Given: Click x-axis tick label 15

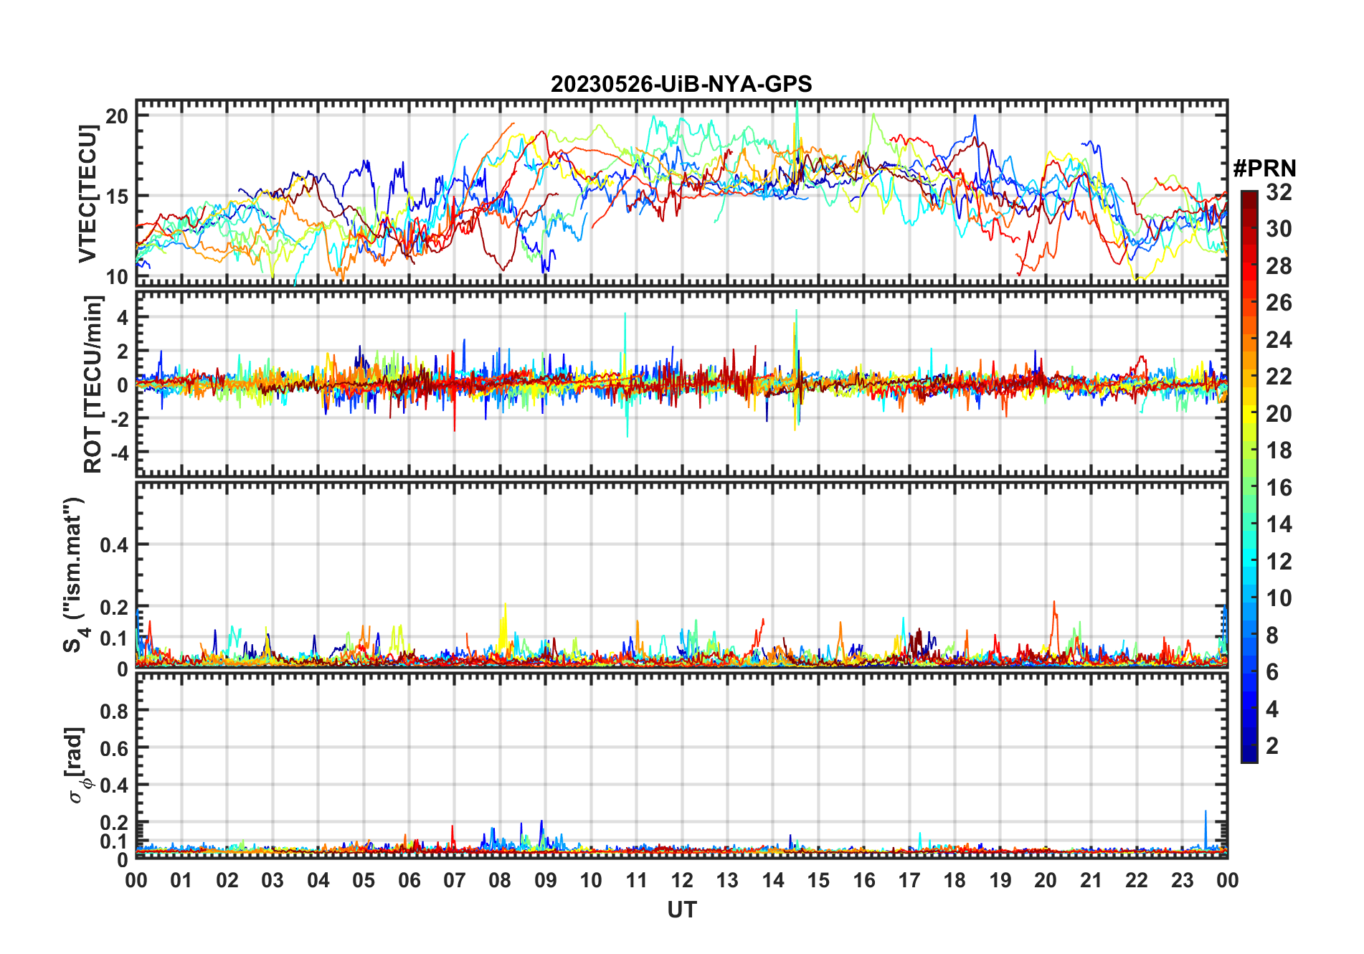Looking at the screenshot, I should [818, 880].
